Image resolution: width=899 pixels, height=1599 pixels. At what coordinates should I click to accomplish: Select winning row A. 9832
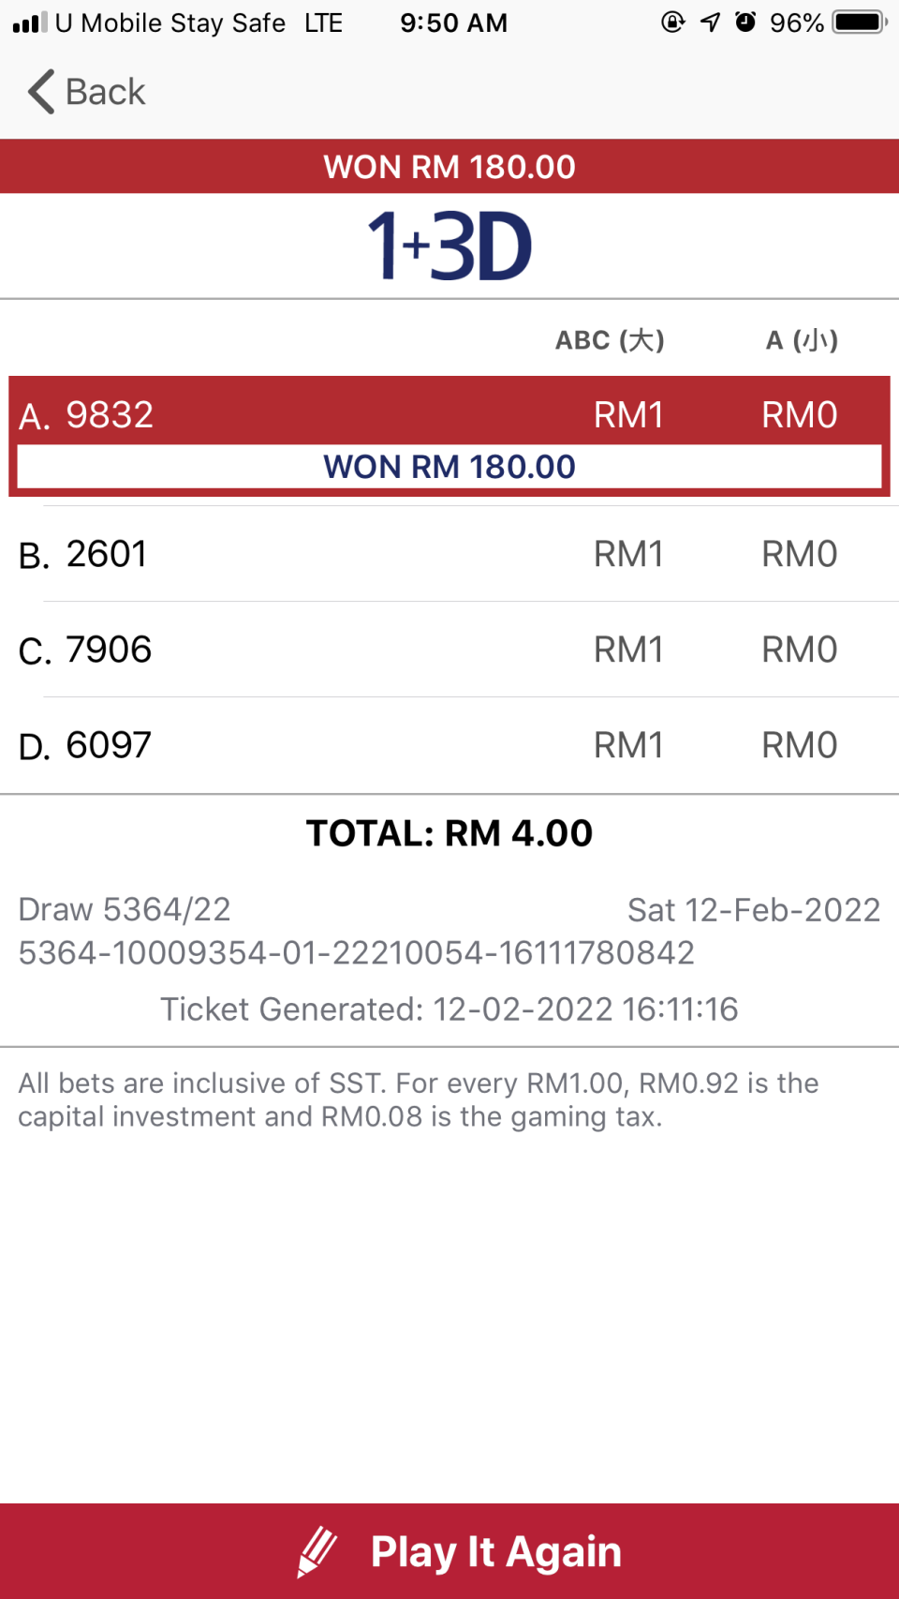[x=449, y=436]
